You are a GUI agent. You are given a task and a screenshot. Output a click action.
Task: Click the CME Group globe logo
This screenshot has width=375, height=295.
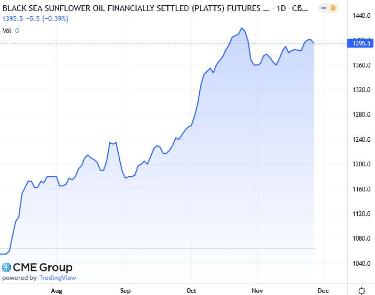6,268
